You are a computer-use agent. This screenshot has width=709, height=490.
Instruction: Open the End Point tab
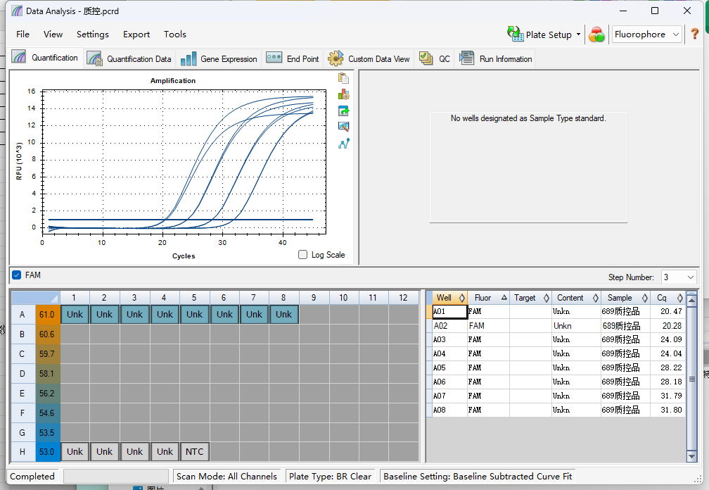click(293, 59)
